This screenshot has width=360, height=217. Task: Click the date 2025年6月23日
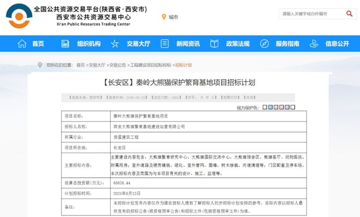pos(127,194)
